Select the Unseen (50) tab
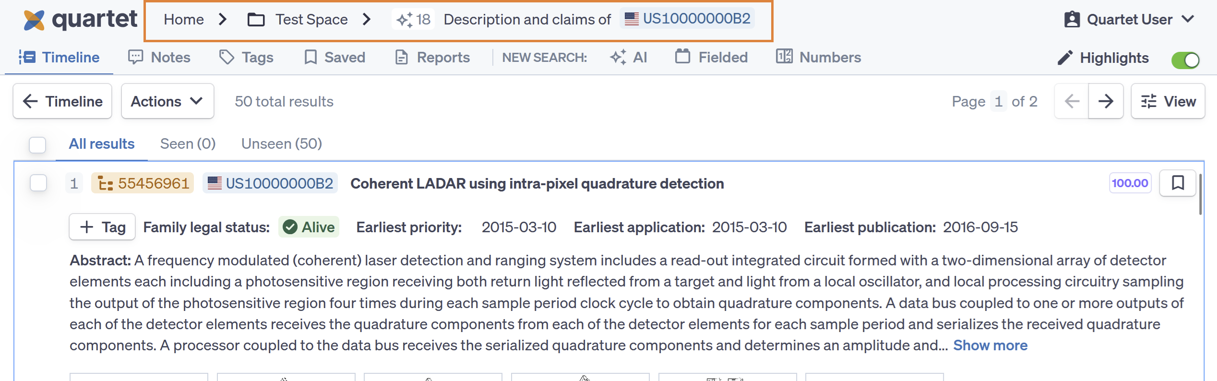The height and width of the screenshot is (381, 1217). coord(281,143)
